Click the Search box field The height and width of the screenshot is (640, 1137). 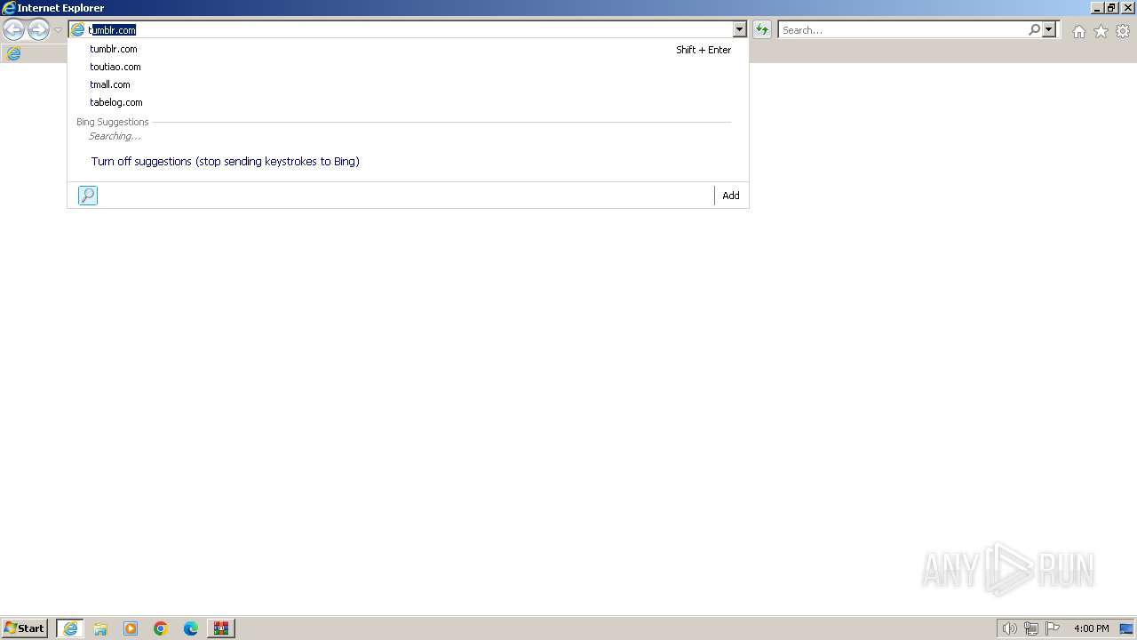point(902,30)
